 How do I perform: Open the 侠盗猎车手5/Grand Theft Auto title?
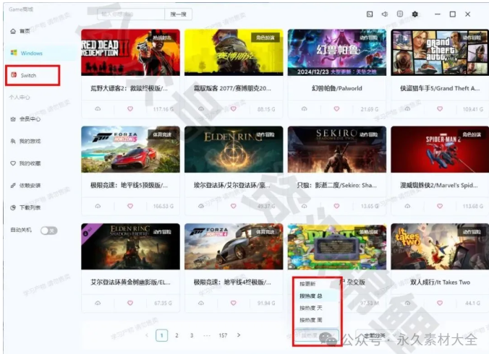coord(440,88)
